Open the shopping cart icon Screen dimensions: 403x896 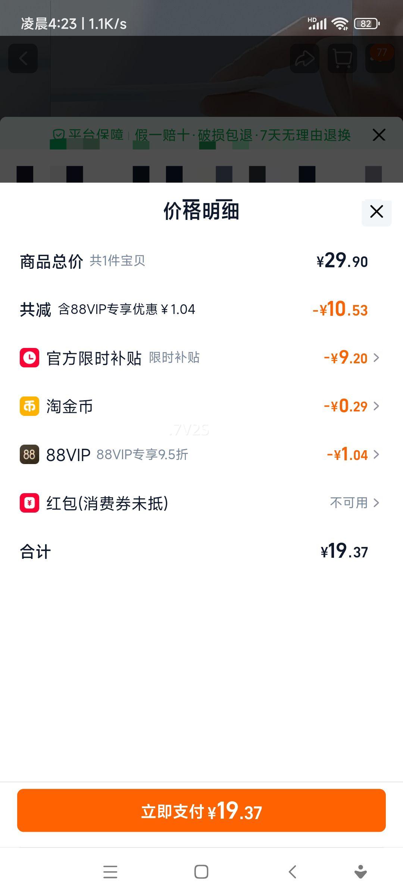click(x=342, y=59)
